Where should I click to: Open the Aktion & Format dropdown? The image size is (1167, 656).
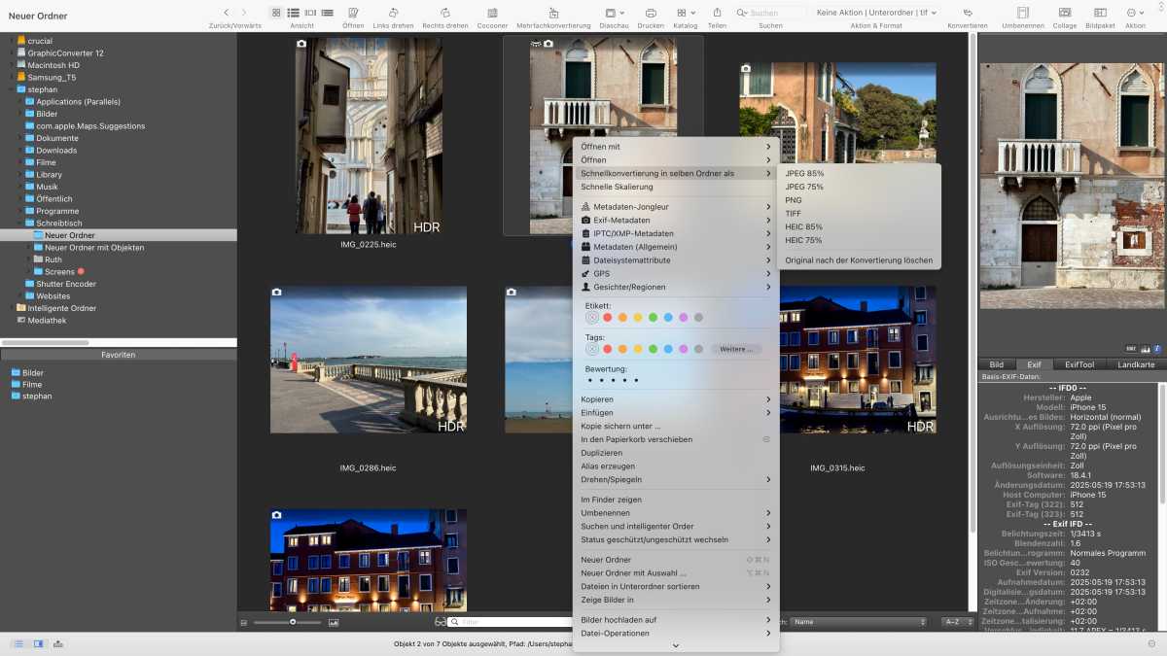[877, 13]
